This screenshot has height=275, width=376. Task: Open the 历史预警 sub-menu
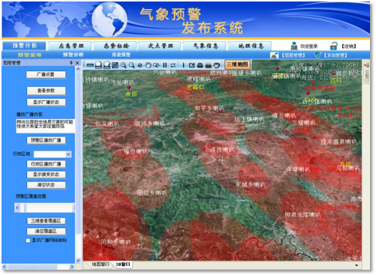121,55
